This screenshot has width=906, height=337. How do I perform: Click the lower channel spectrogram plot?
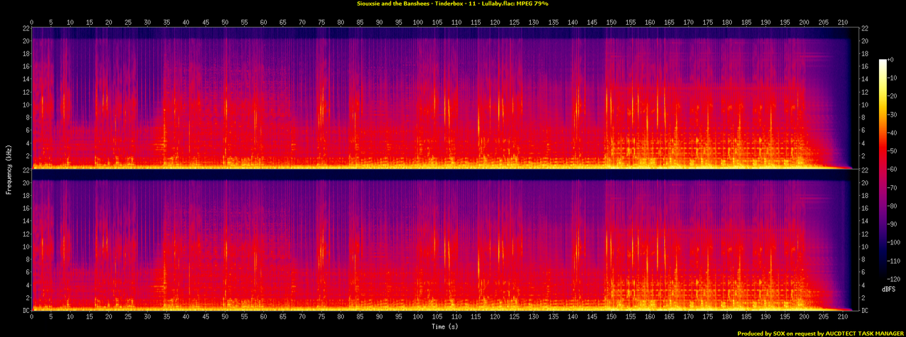click(445, 240)
